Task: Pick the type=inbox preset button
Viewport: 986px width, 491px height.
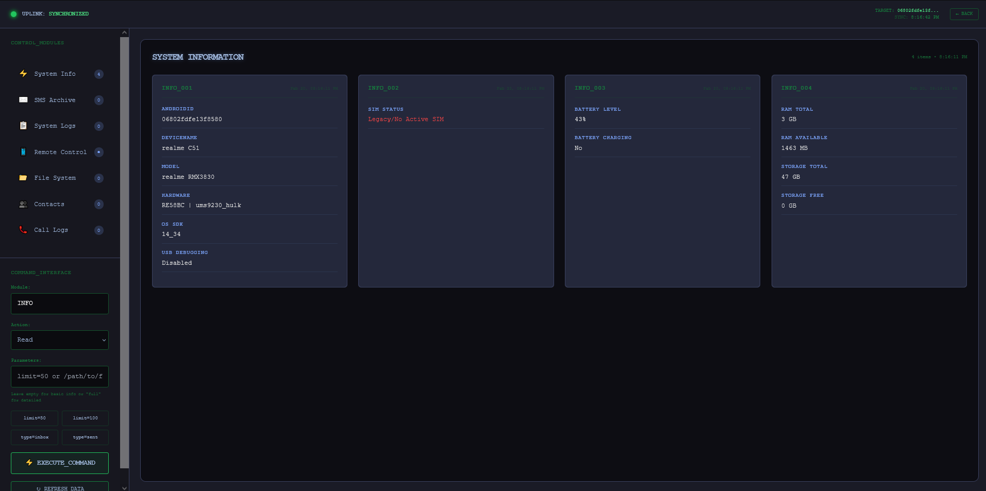Action: 35,437
